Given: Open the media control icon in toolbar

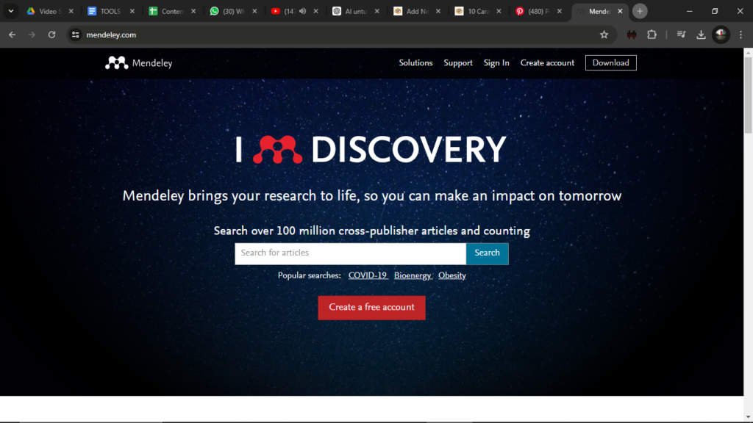Looking at the screenshot, I should 682,35.
